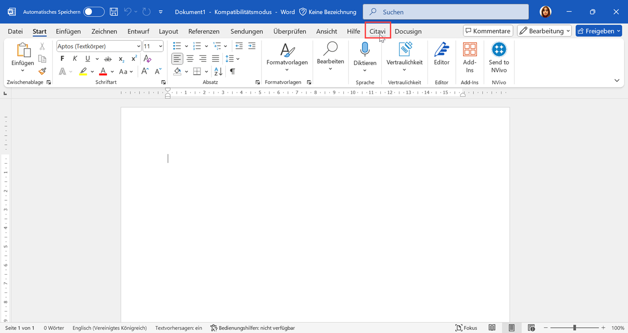Click the Suchen search field

445,12
